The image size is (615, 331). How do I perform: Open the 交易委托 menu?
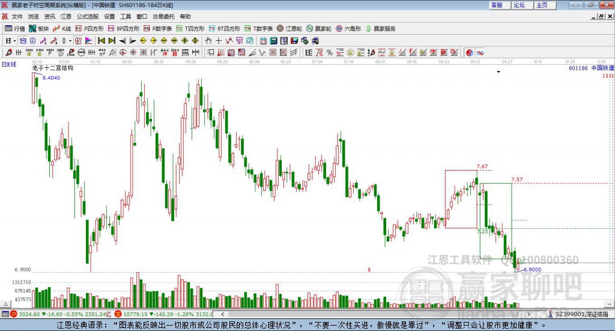(x=163, y=16)
